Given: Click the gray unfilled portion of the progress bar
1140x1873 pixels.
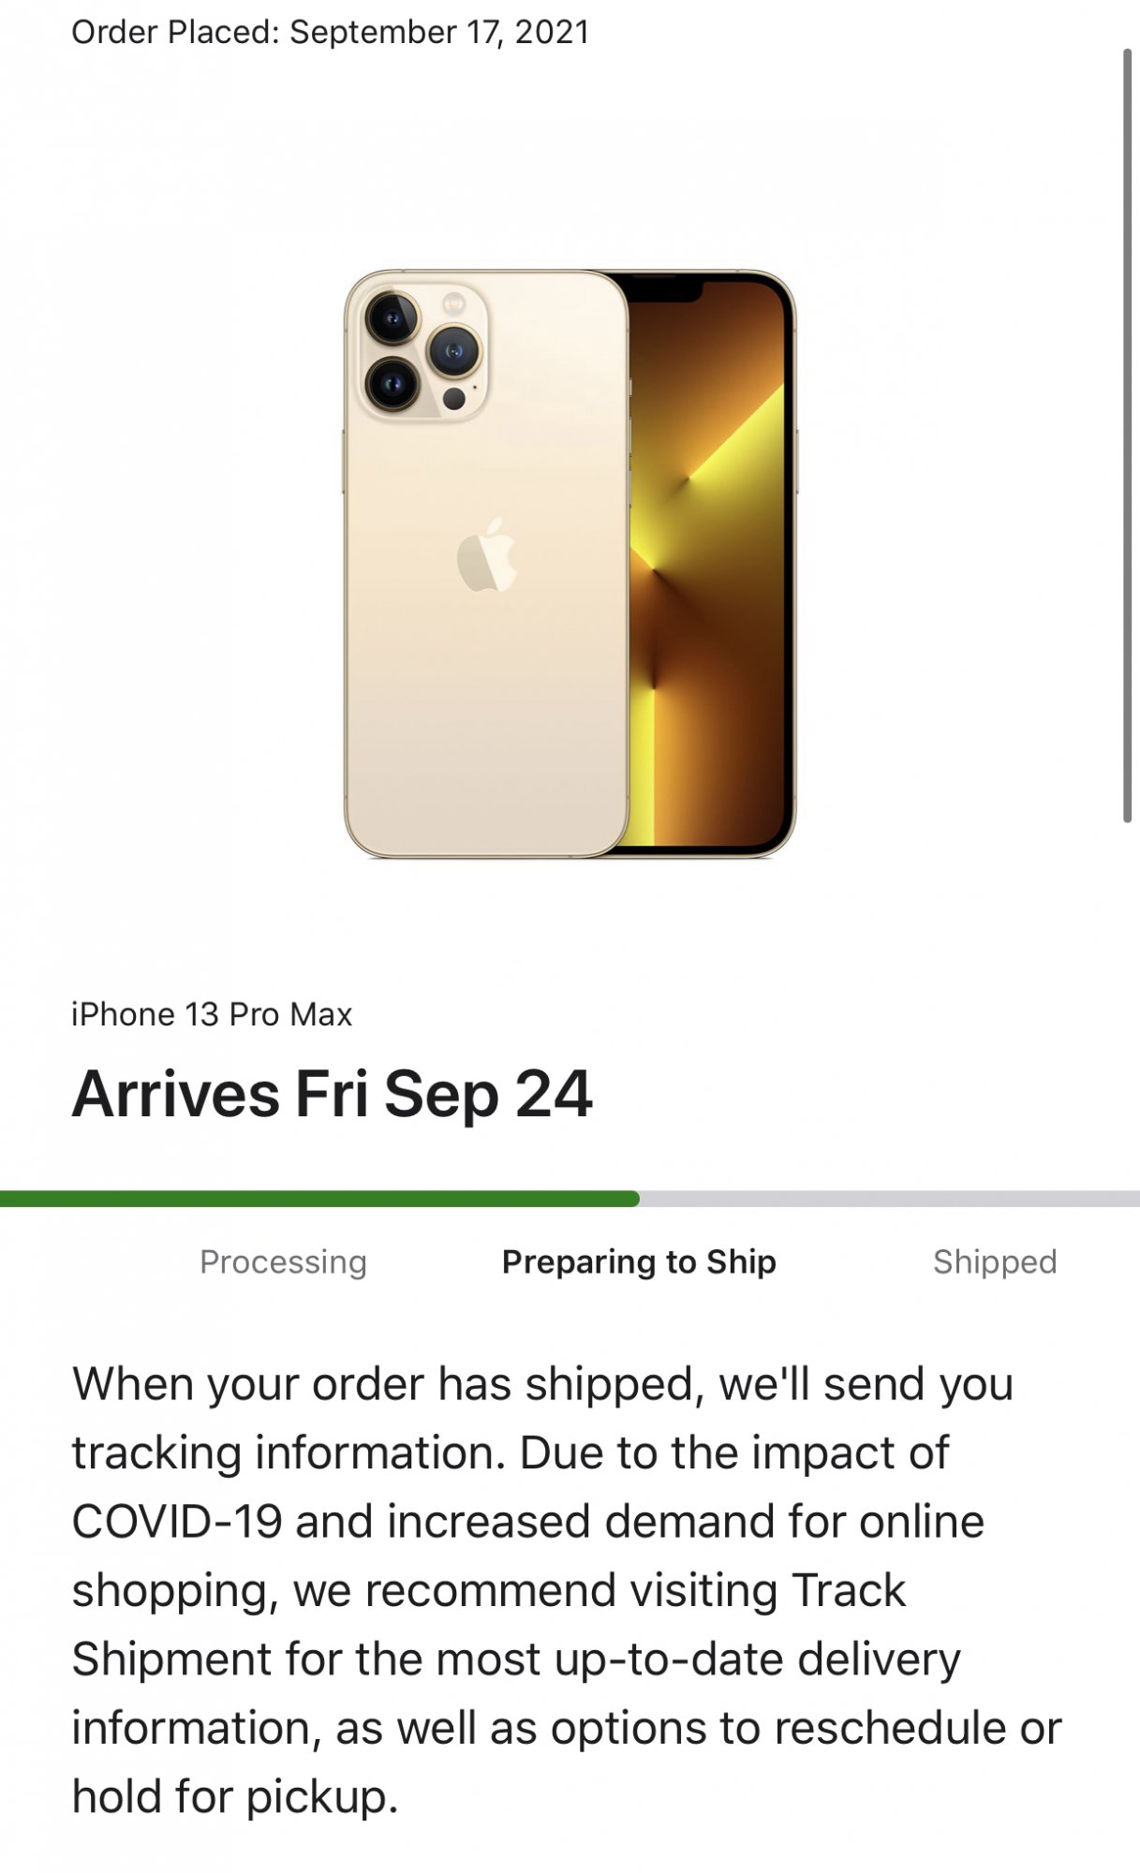Looking at the screenshot, I should point(890,1199).
